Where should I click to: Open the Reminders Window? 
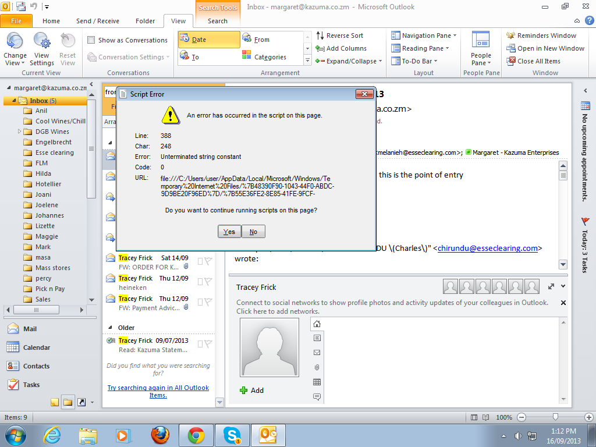click(x=541, y=36)
